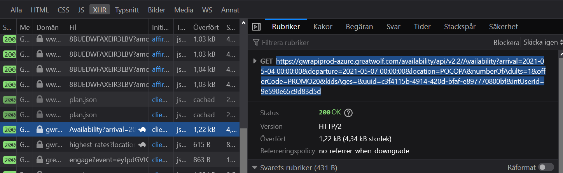Toggle the Råformat switch

(x=546, y=167)
